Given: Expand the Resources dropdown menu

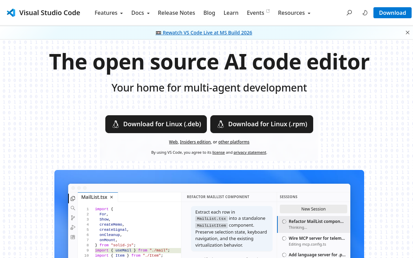Looking at the screenshot, I should coord(294,13).
